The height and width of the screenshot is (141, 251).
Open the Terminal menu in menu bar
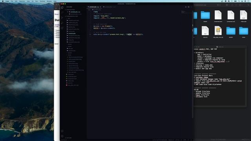pyautogui.click(x=42, y=1)
